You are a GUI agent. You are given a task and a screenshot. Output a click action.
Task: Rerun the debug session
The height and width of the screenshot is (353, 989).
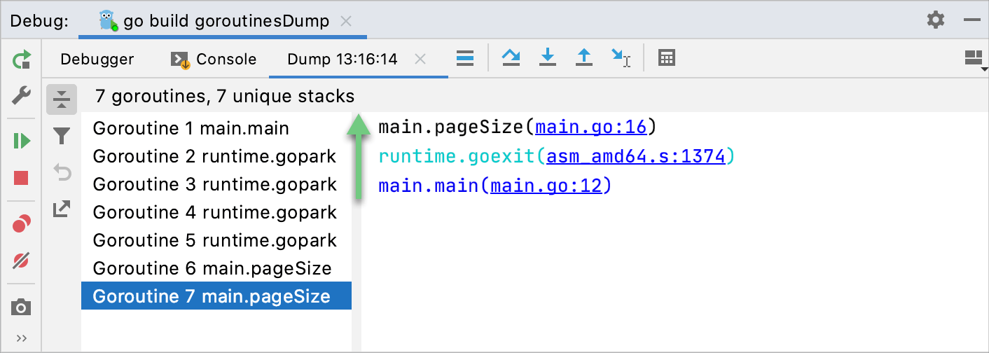(x=22, y=59)
